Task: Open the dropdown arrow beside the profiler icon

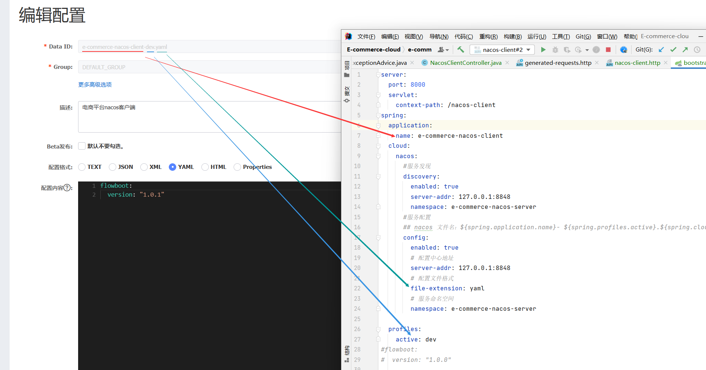Action: 587,50
